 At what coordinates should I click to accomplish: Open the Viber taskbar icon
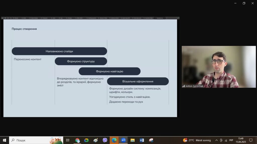tap(105, 140)
